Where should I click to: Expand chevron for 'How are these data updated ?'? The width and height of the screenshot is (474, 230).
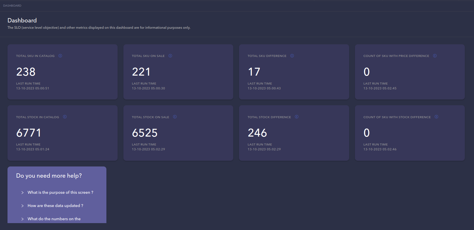(x=22, y=206)
